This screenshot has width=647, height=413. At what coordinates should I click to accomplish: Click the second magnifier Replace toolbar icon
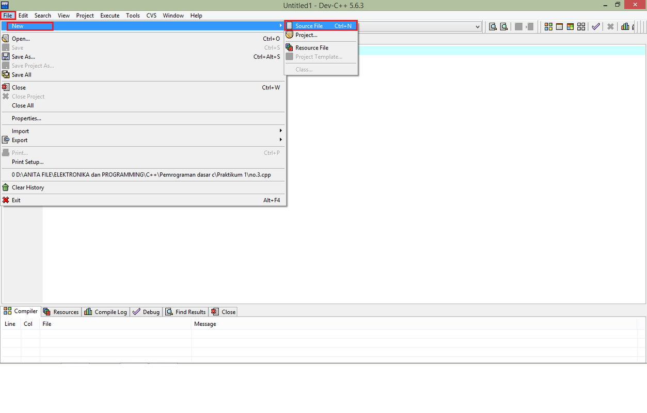point(503,27)
